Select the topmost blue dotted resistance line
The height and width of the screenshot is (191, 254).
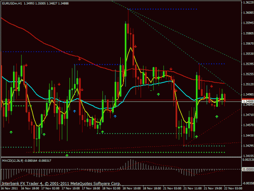(x=163, y=9)
